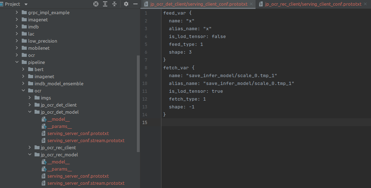This screenshot has height=188, width=371.
Task: Click the shape: 3 line
Action: pyautogui.click(x=180, y=52)
